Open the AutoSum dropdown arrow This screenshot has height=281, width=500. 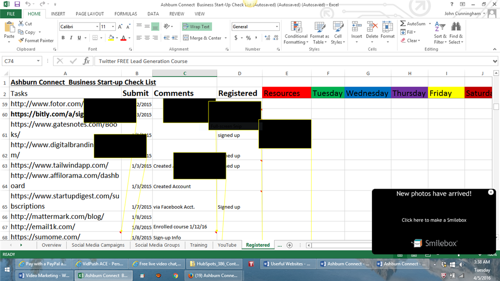click(430, 23)
